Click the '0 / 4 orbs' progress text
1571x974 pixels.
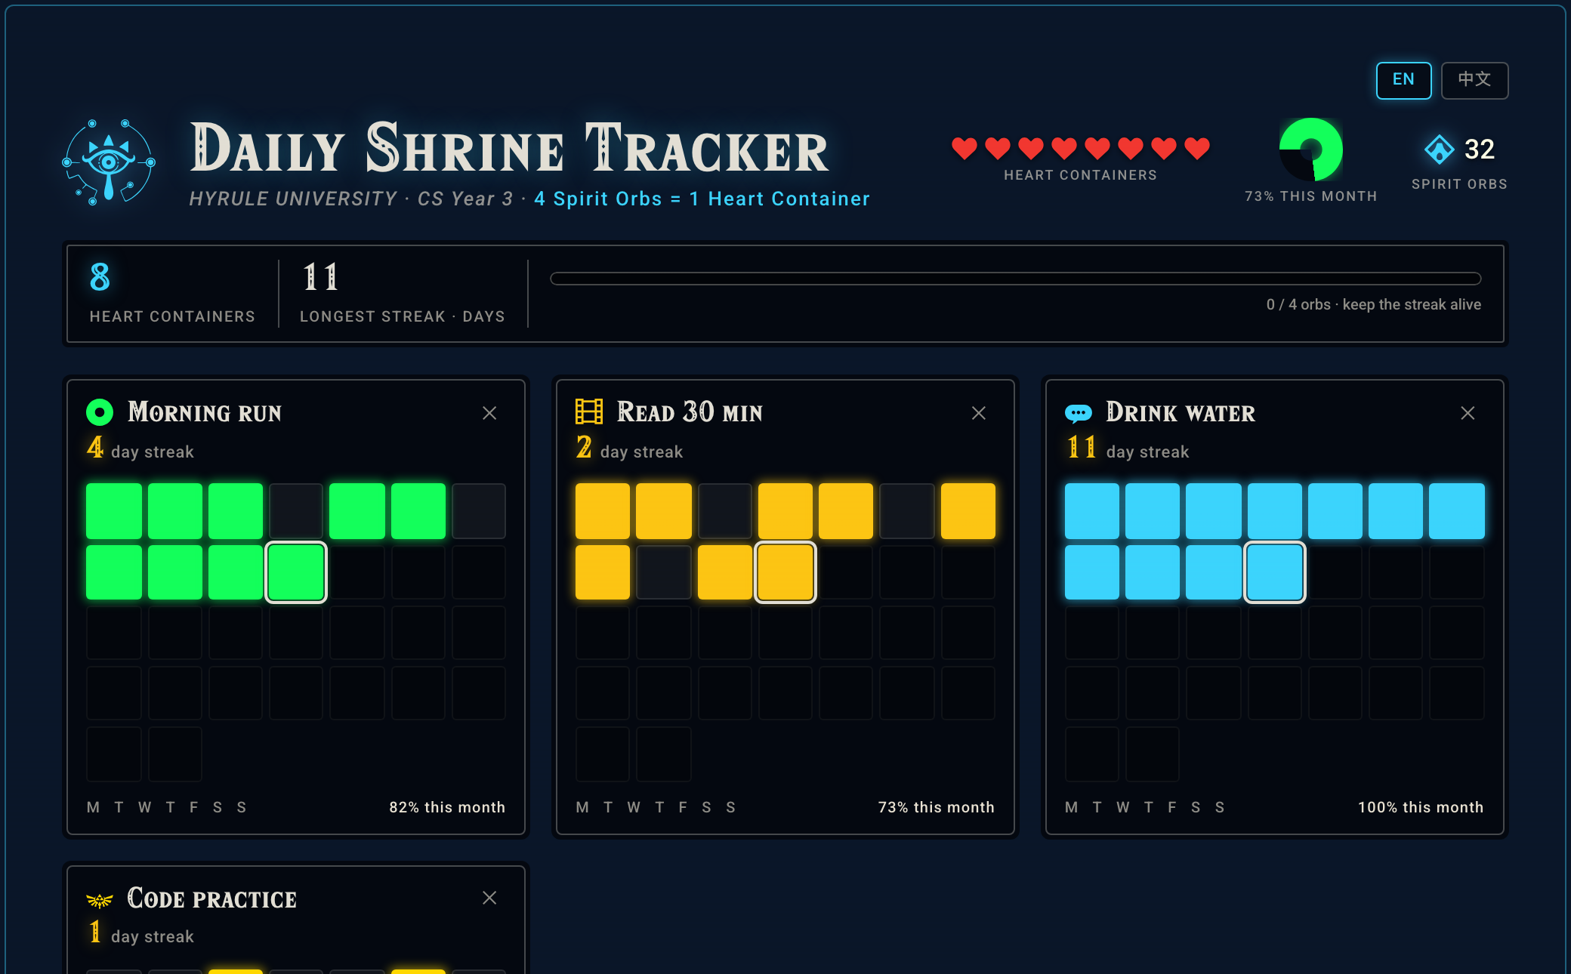coord(1374,304)
